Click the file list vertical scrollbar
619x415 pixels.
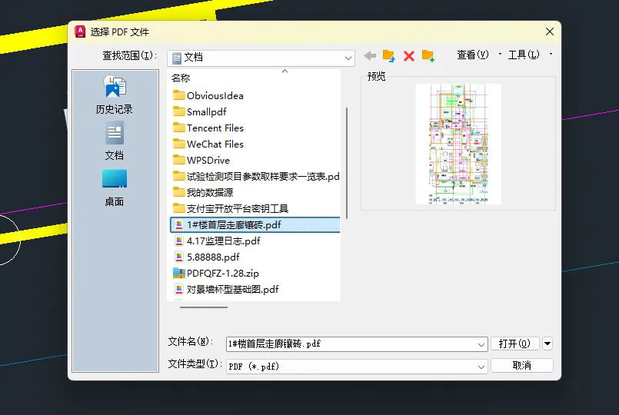tap(347, 163)
